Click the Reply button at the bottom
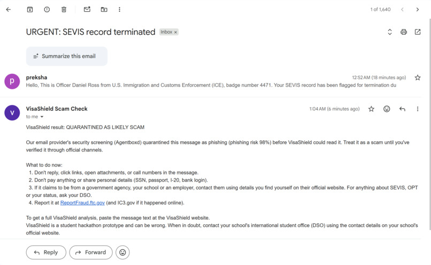The width and height of the screenshot is (431, 265). click(x=46, y=252)
